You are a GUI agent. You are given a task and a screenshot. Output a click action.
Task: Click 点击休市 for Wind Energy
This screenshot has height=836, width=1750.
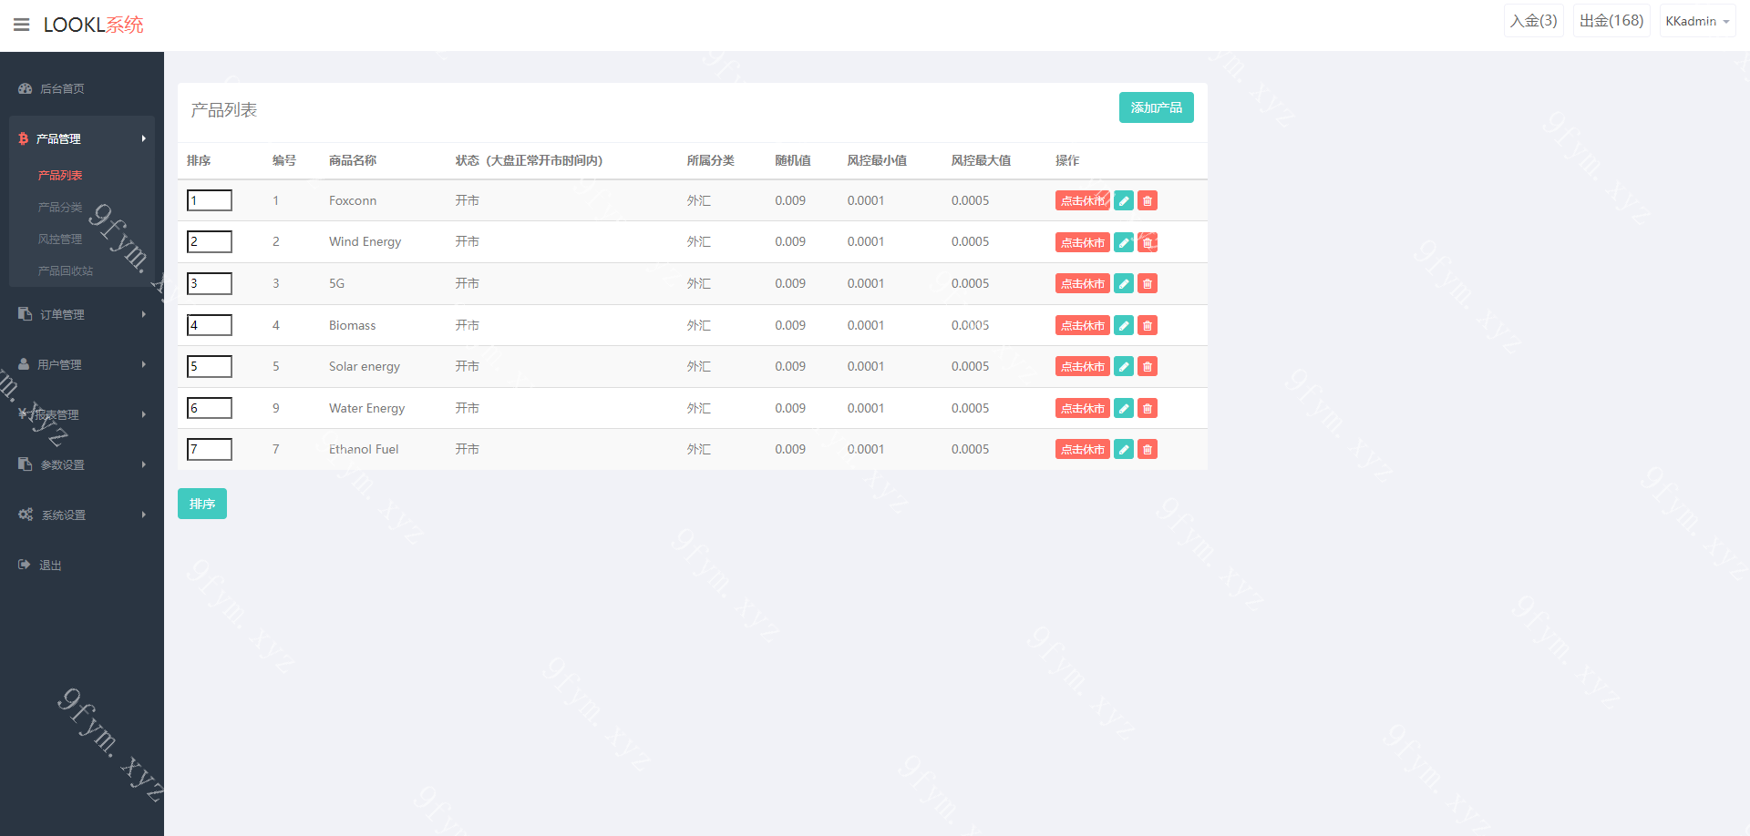click(x=1083, y=242)
